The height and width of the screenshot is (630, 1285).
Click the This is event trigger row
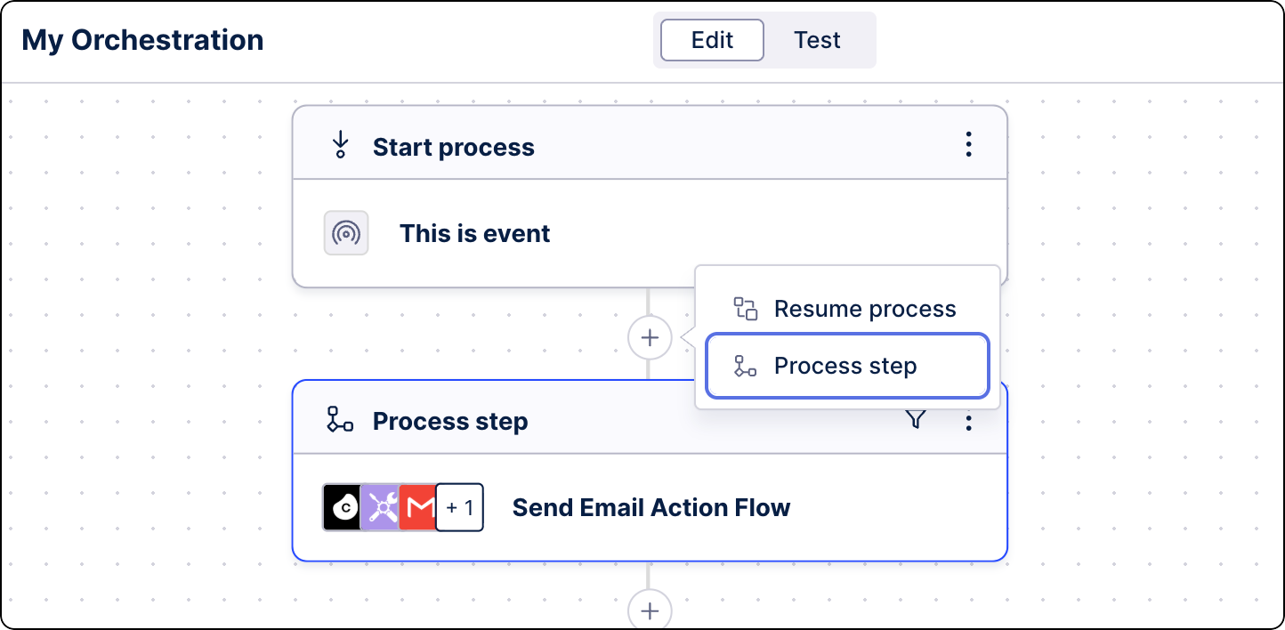pyautogui.click(x=474, y=233)
